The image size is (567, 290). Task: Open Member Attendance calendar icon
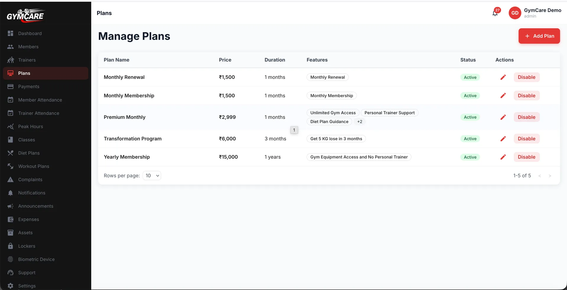point(11,100)
